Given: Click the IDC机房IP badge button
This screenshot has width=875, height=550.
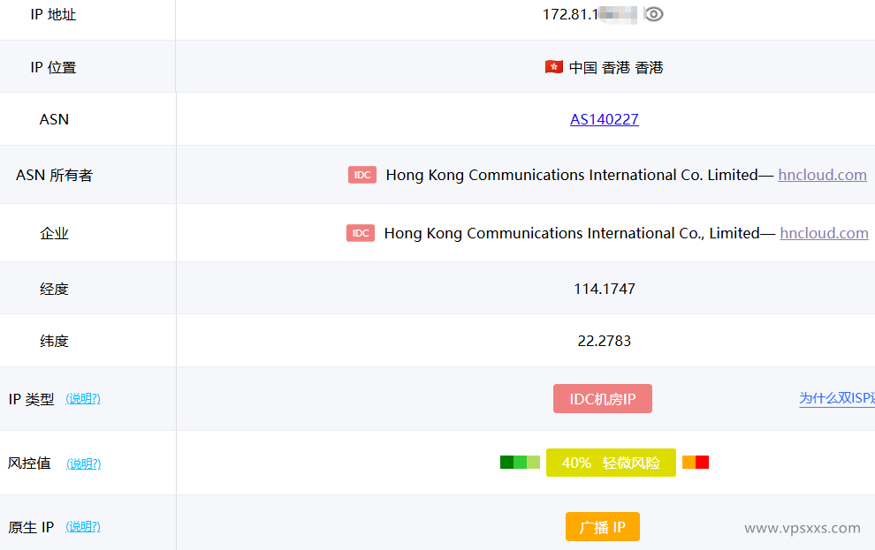Looking at the screenshot, I should pos(603,398).
